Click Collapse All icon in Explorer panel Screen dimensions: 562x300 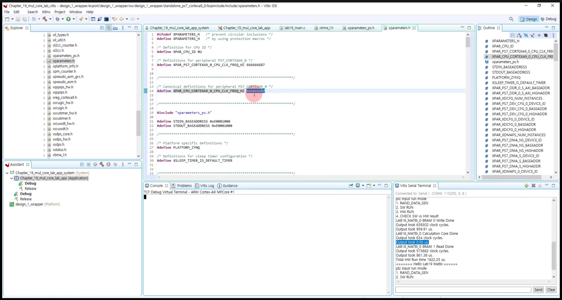[102, 28]
